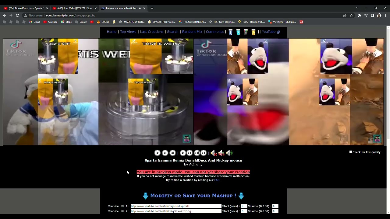Open the YouTube bookmark
Viewport: 390px width, 219px height.
50,22
